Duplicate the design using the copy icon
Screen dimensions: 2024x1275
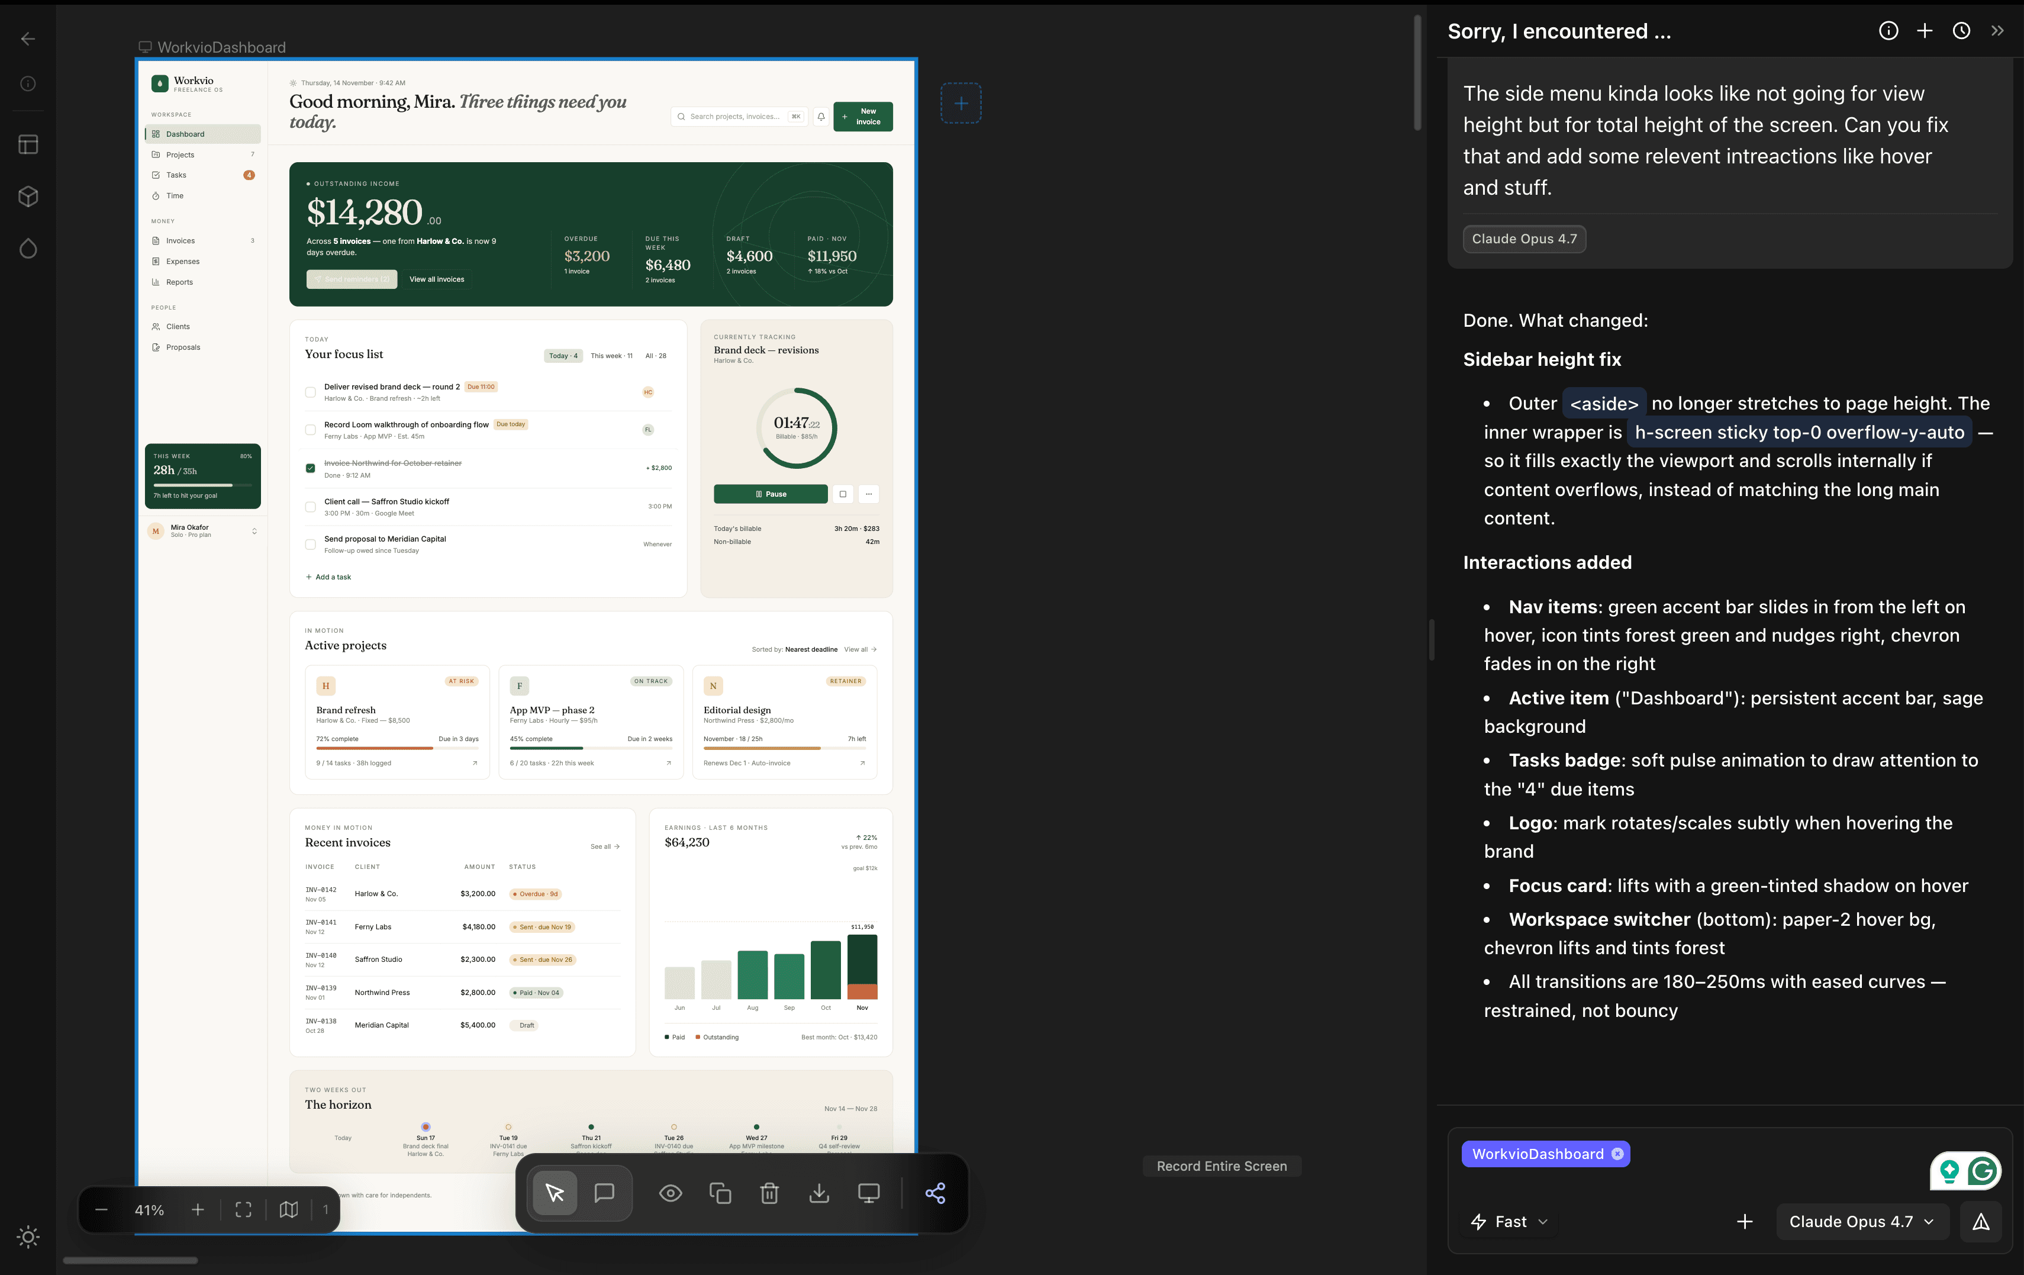720,1193
